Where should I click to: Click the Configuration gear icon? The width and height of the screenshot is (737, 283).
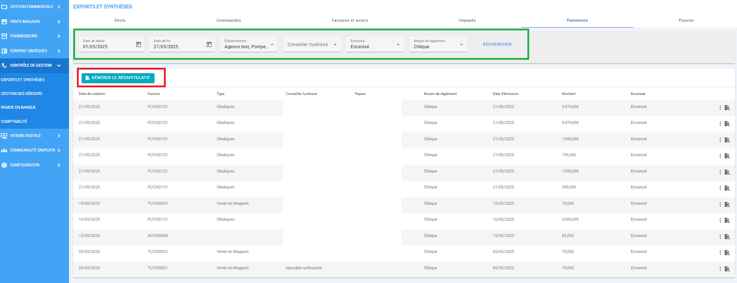coord(4,165)
